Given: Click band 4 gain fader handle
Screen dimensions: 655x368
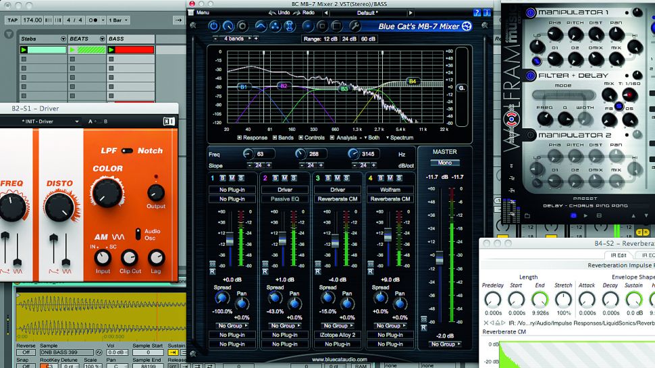Looking at the screenshot, I should pyautogui.click(x=388, y=235).
